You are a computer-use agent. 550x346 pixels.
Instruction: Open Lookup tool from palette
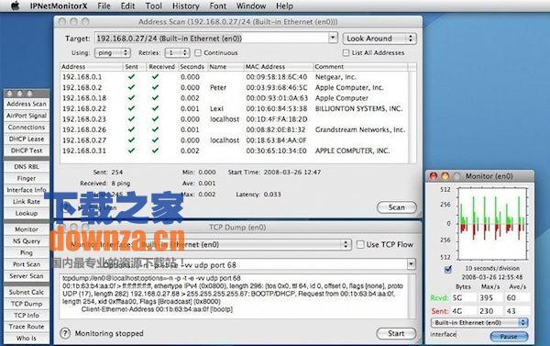tap(27, 213)
